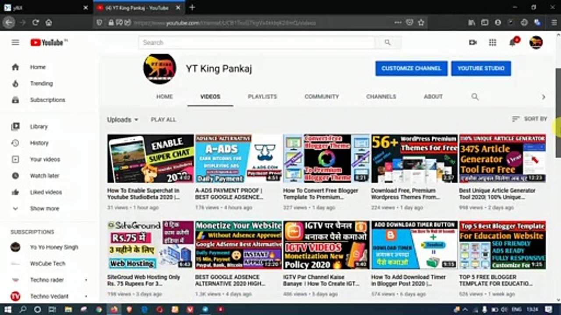561x315 pixels.
Task: Open the create video camera icon
Action: [472, 42]
